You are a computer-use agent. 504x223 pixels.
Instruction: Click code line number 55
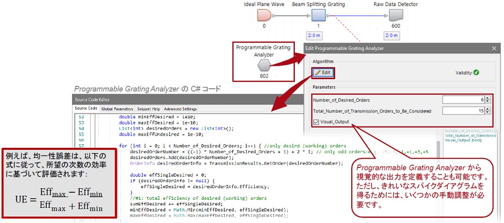(x=81, y=134)
